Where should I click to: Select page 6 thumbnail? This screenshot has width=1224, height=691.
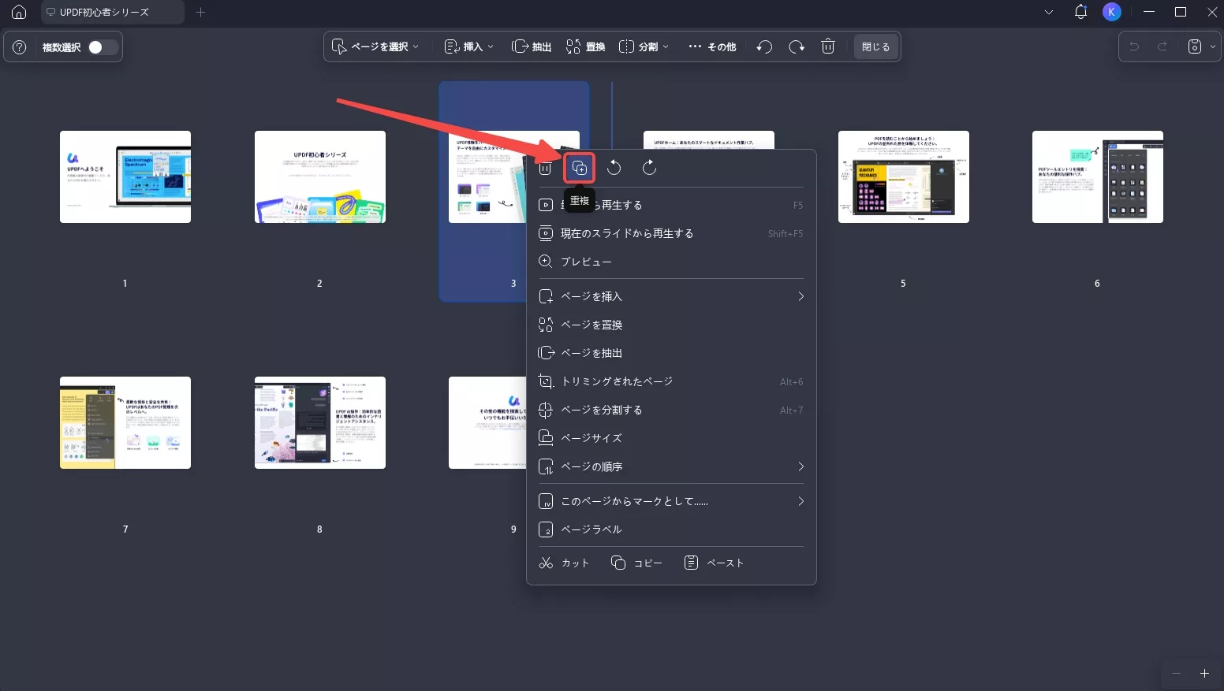pyautogui.click(x=1097, y=176)
